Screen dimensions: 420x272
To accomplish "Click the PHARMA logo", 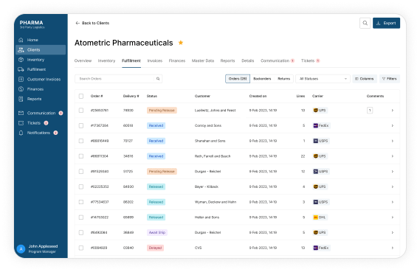I will click(32, 24).
